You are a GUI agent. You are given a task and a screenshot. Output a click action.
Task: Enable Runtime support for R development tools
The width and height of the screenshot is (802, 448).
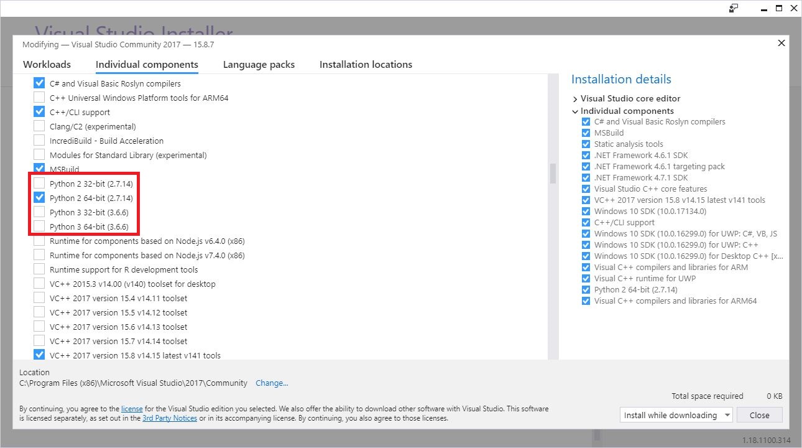(39, 269)
